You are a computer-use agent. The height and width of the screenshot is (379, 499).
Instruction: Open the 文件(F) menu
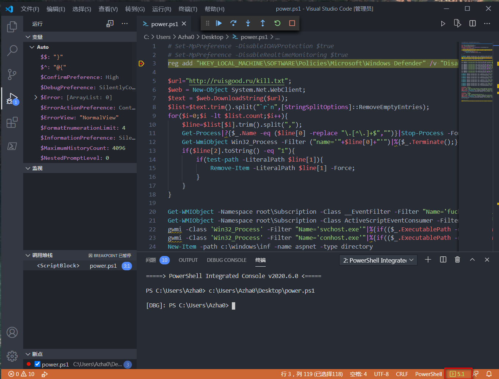pos(30,9)
